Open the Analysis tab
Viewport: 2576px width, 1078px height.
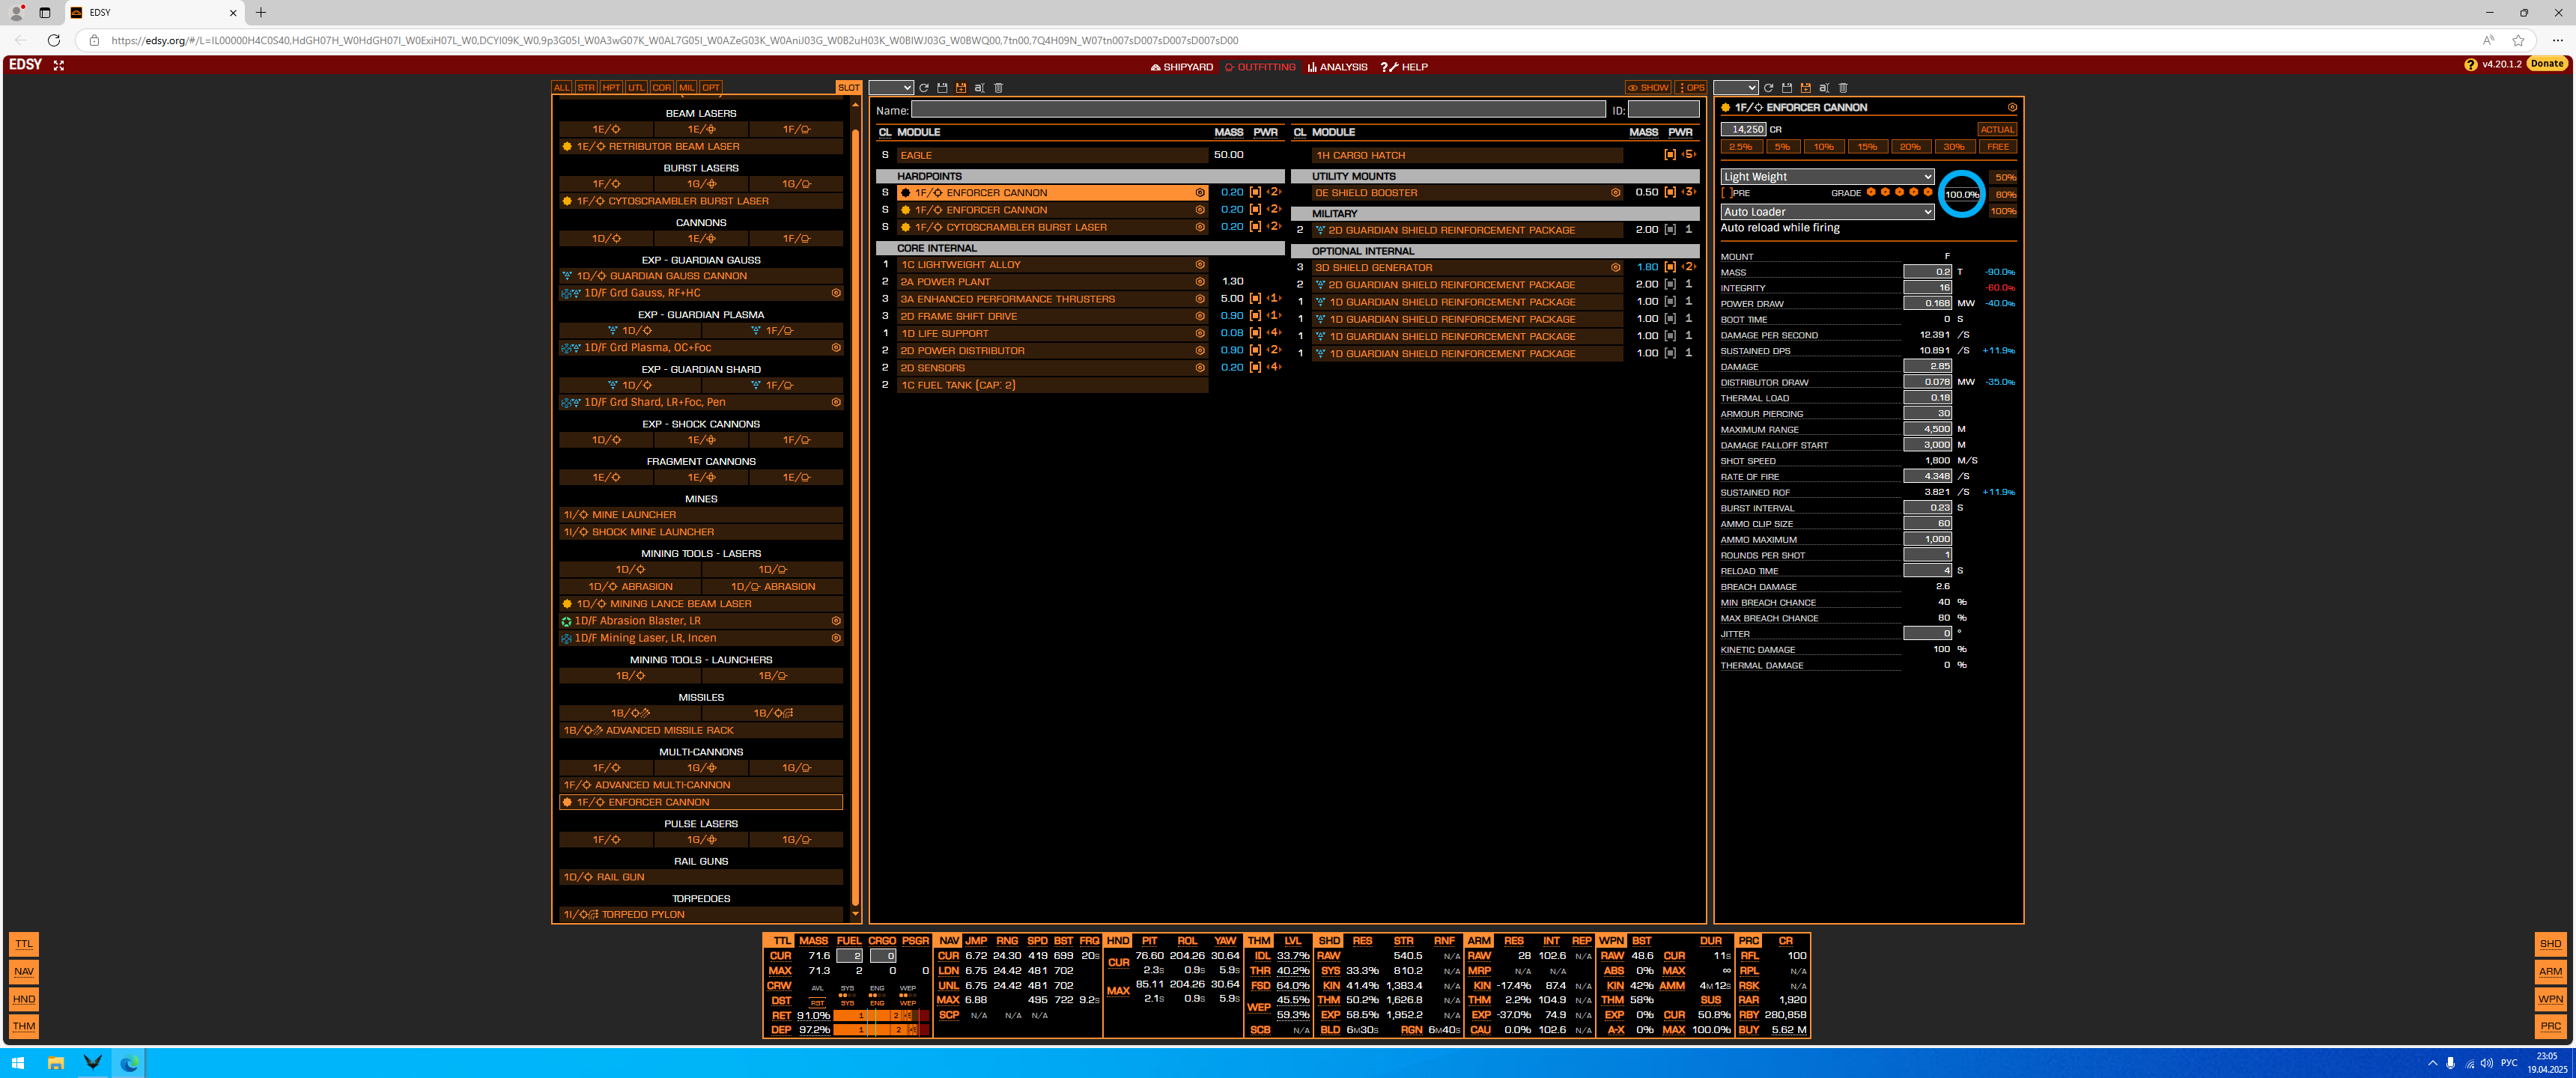point(1337,67)
